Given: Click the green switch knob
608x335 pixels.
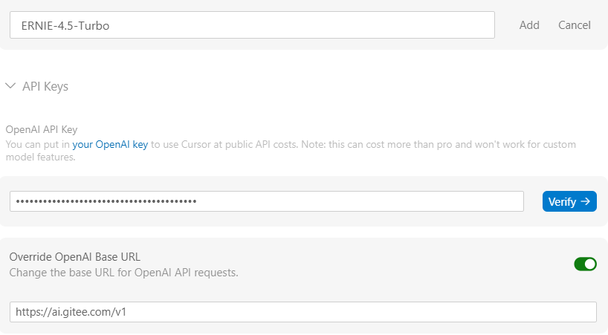Looking at the screenshot, I should pos(590,264).
